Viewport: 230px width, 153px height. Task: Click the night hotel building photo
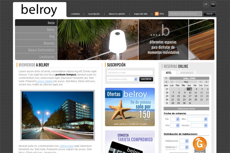[58, 115]
